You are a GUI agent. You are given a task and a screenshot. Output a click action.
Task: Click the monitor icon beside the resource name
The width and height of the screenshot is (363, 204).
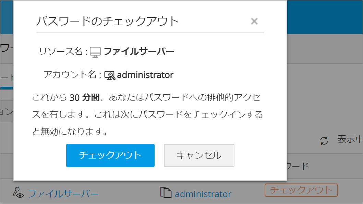click(95, 52)
